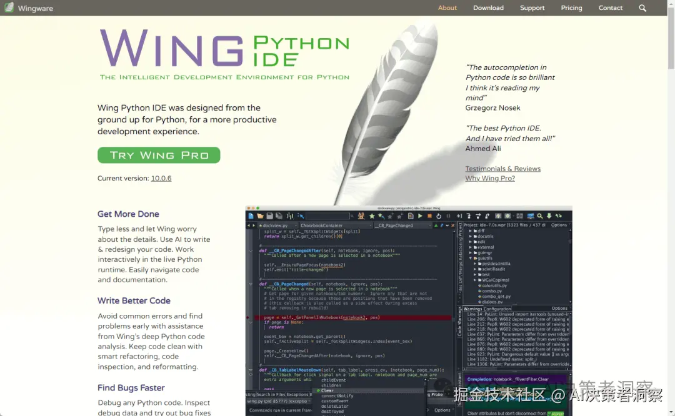The width and height of the screenshot is (675, 416).
Task: Click the Wingware logo icon
Action: tap(9, 7)
